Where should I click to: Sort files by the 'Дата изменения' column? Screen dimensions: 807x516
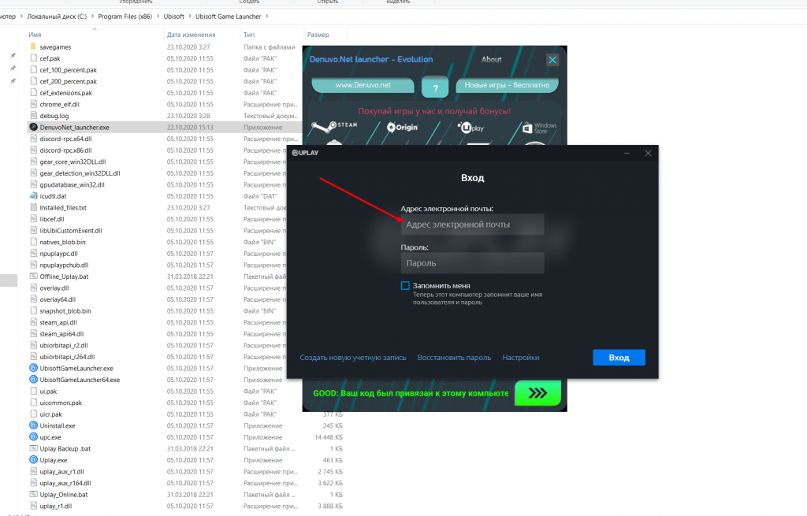(191, 35)
